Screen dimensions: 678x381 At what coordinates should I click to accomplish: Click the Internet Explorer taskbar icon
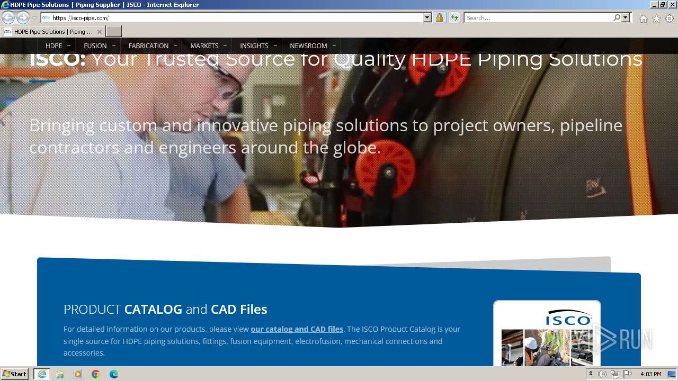[42, 374]
